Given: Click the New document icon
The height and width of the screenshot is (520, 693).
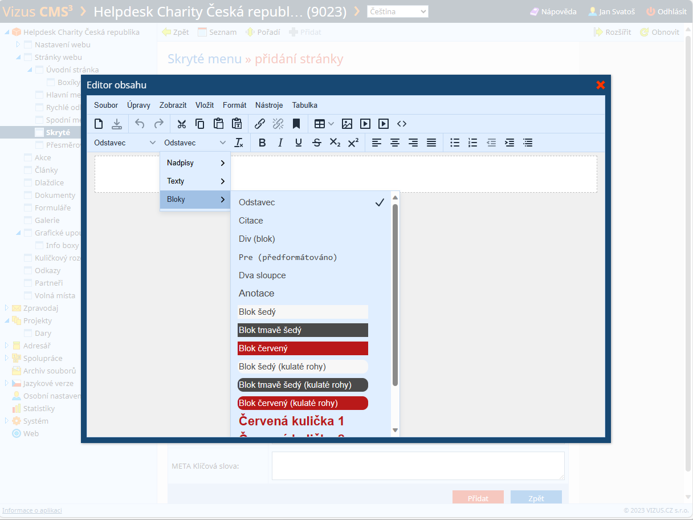Looking at the screenshot, I should [x=99, y=124].
